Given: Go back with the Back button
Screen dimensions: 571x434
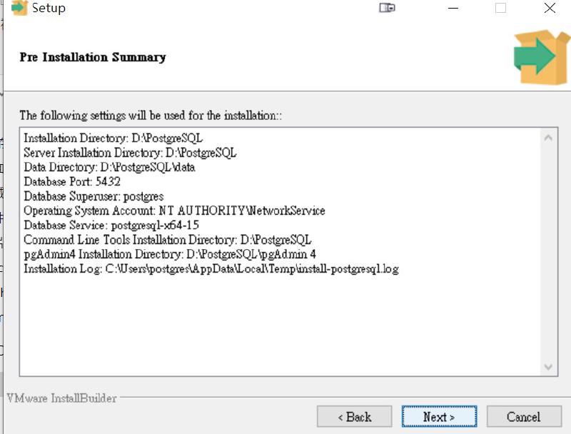Looking at the screenshot, I should pyautogui.click(x=354, y=417).
